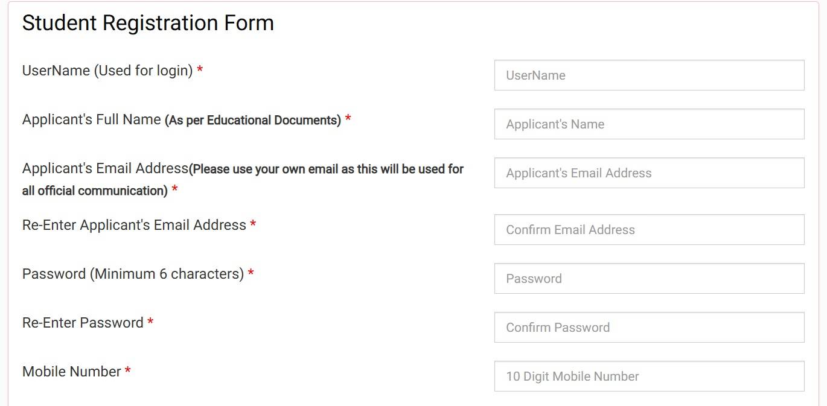Click the red asterisk after Re-Enter Password
Viewport: 827px width, 406px height.
point(150,323)
